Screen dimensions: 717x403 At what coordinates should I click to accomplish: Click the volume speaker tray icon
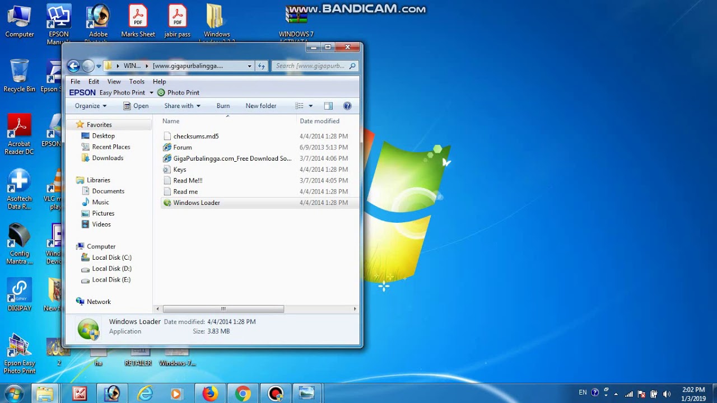pyautogui.click(x=667, y=393)
